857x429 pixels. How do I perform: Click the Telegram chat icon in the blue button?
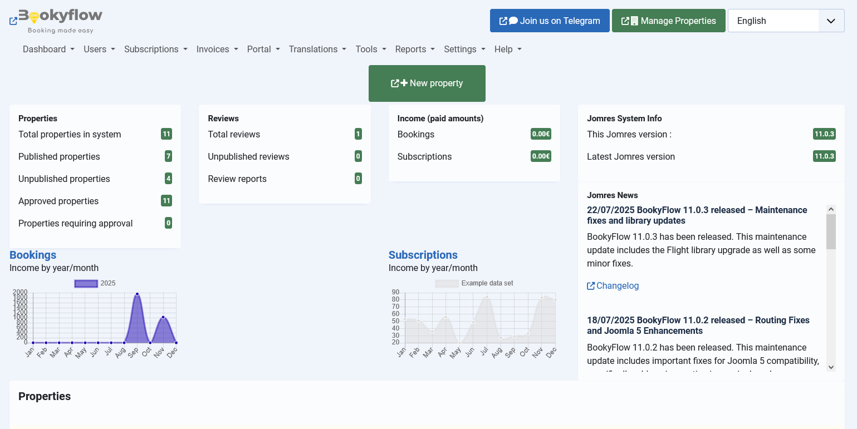(x=513, y=21)
